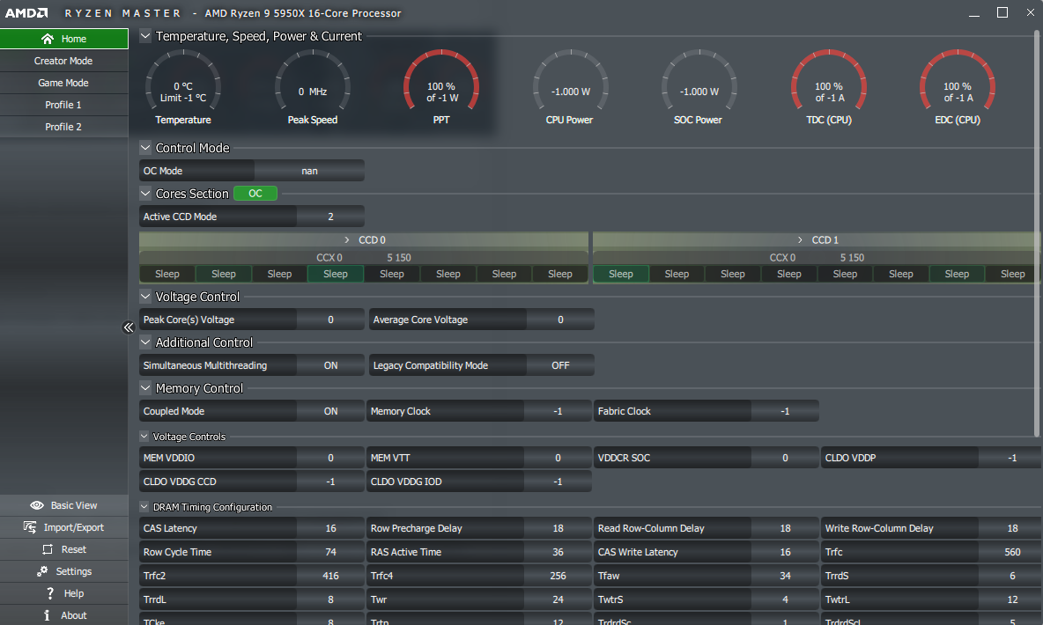Click the MEM VDDIO value field
Viewport: 1043px width, 625px height.
(x=330, y=458)
